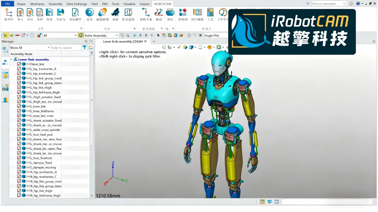This screenshot has width=378, height=212.
Task: Open the shaded cube display dropdown arrow
Action: [195, 47]
